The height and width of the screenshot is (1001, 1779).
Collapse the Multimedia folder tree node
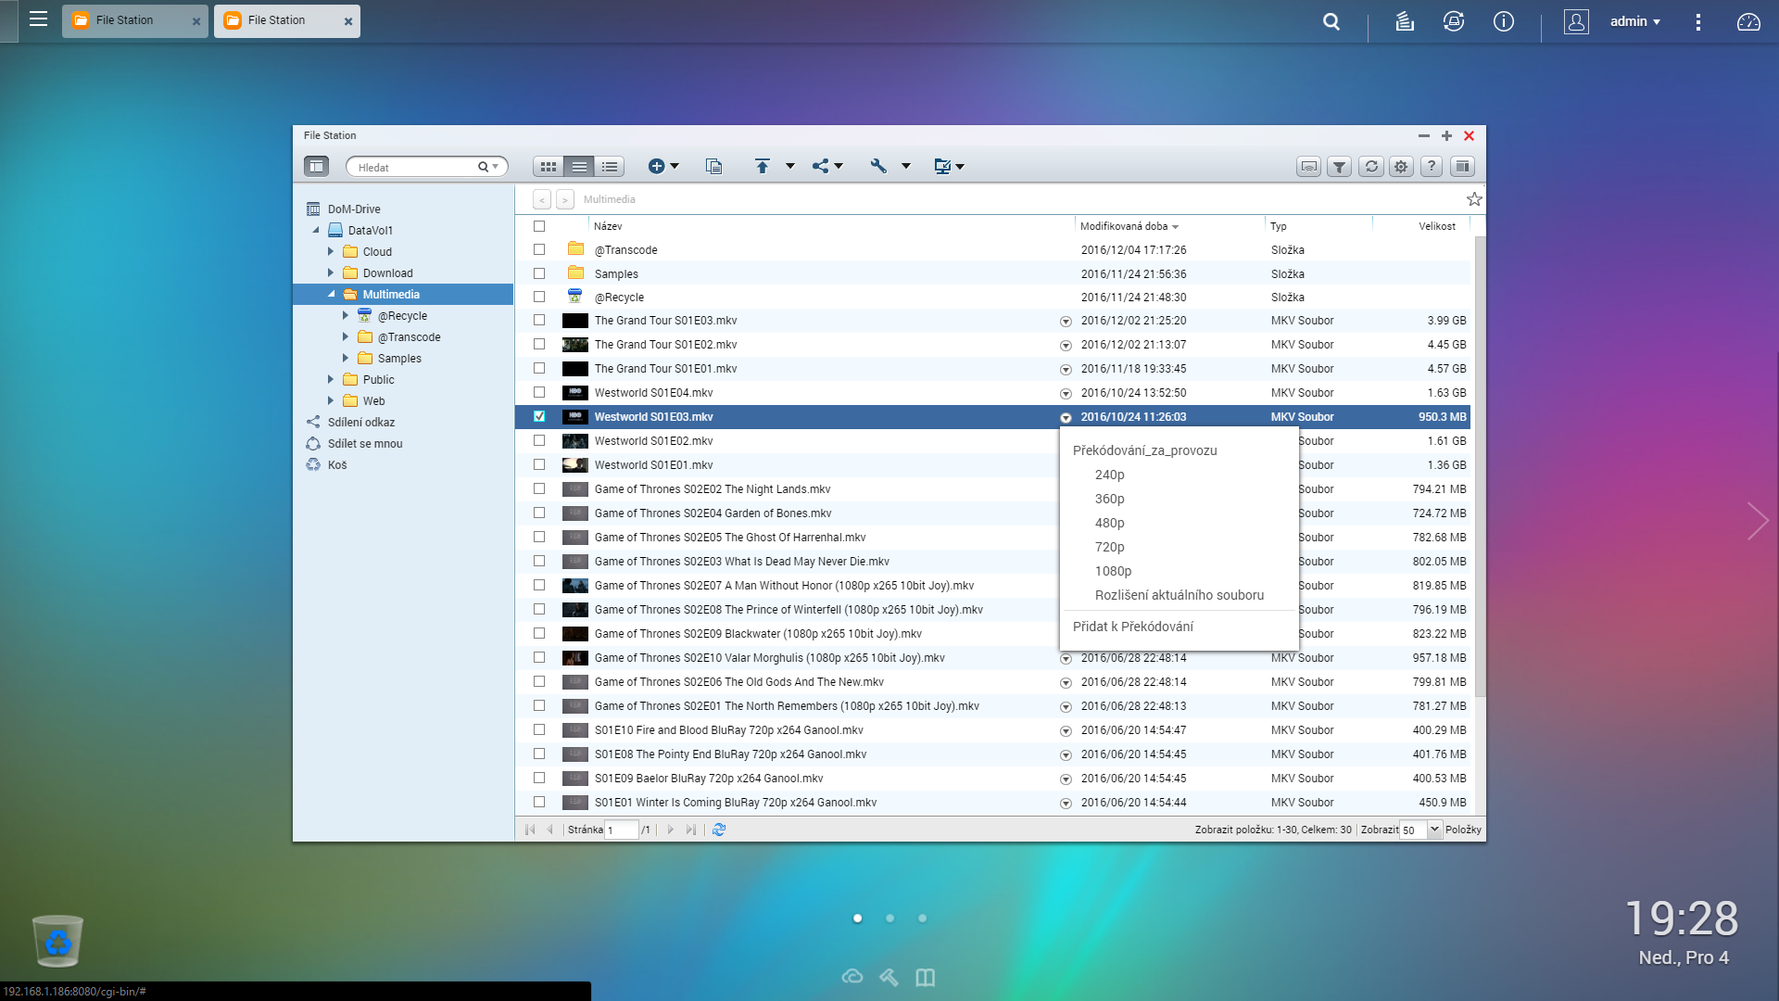pos(331,295)
